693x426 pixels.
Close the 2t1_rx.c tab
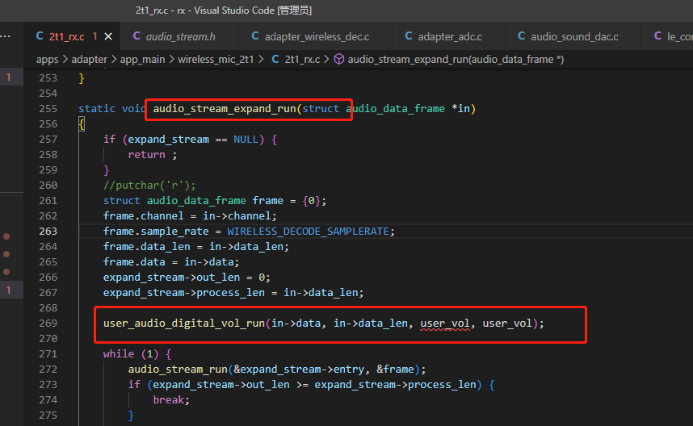(108, 36)
